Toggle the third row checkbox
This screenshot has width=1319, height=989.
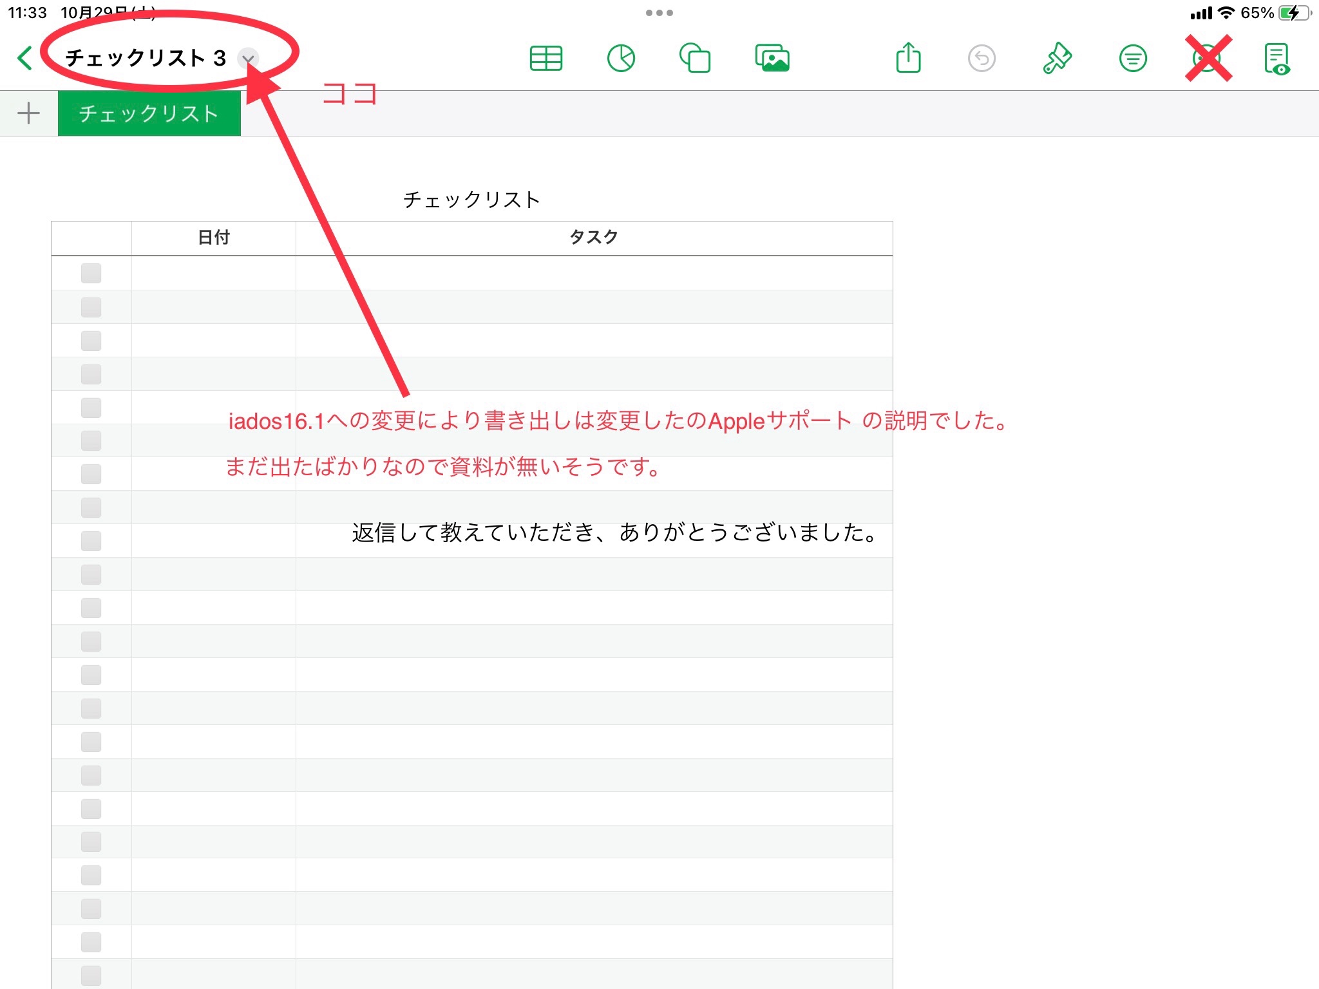tap(91, 341)
